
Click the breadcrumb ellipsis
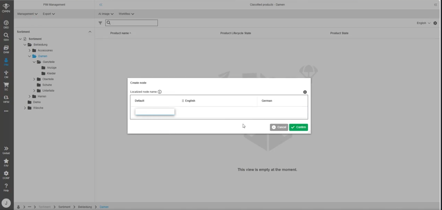[x=30, y=207]
